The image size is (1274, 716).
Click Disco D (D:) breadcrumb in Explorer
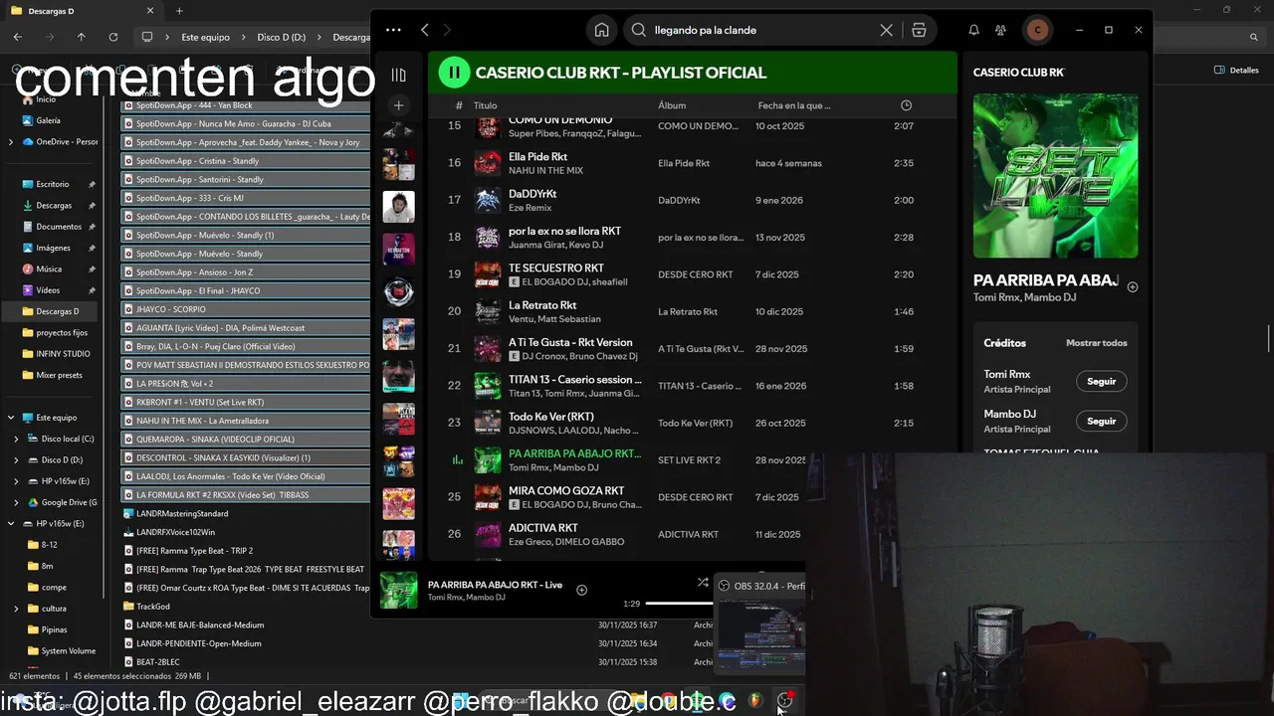282,37
